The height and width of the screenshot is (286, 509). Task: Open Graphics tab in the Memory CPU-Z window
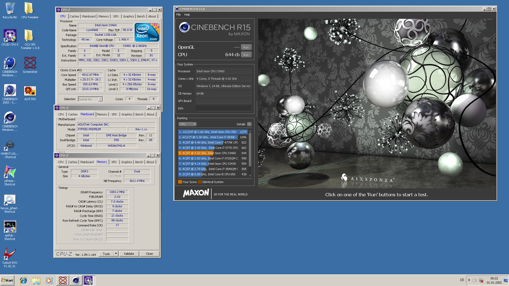click(x=127, y=162)
